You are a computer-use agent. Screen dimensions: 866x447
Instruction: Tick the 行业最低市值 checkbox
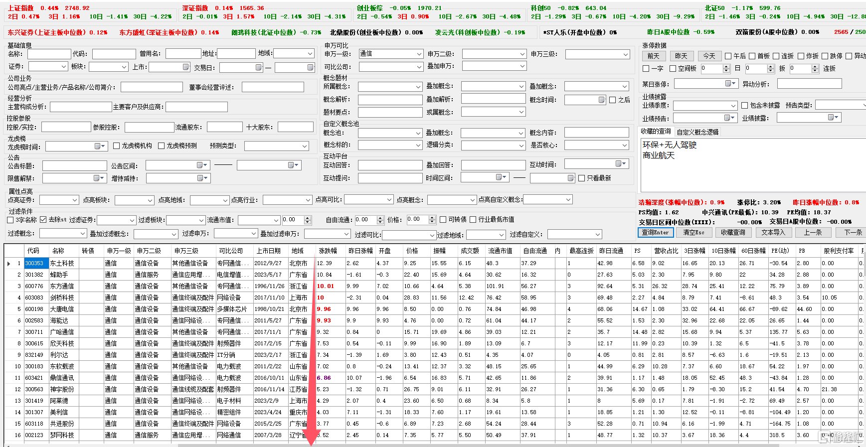(473, 219)
